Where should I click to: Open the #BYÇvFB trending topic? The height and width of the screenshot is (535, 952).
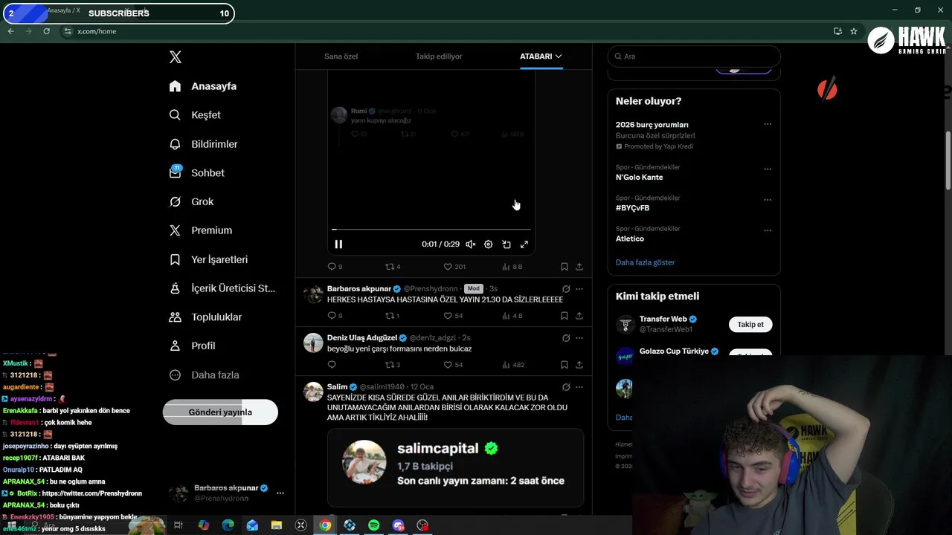(x=632, y=208)
